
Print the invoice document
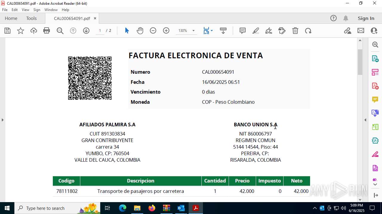(47, 31)
